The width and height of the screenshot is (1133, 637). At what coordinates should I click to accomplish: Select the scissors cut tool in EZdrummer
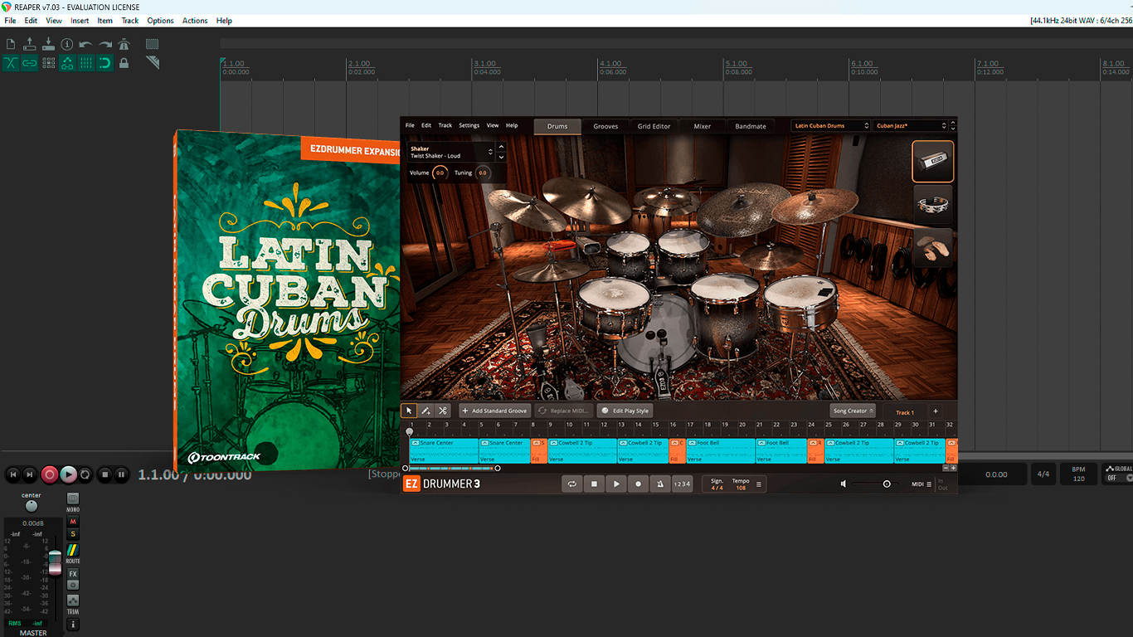coord(443,411)
